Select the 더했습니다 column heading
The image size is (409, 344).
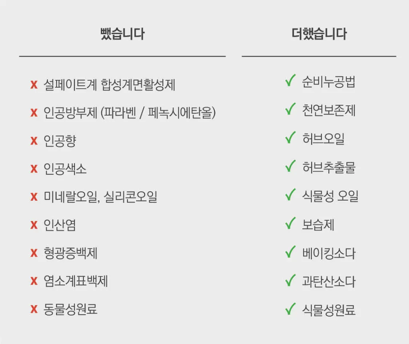coord(319,34)
